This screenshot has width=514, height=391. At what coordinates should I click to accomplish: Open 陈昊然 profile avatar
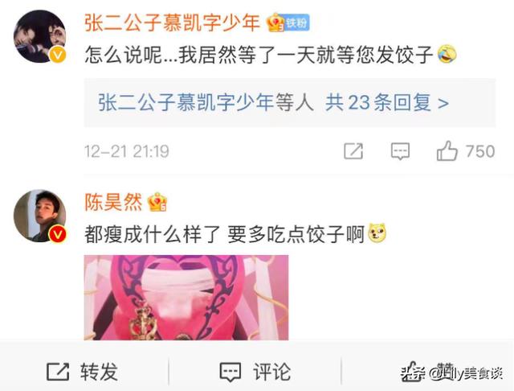pos(39,216)
